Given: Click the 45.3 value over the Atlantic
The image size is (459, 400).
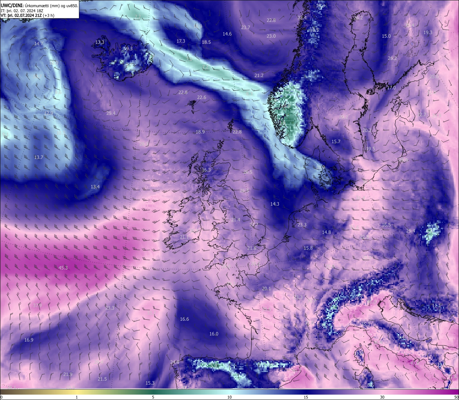Looking at the screenshot, I should pyautogui.click(x=63, y=268).
